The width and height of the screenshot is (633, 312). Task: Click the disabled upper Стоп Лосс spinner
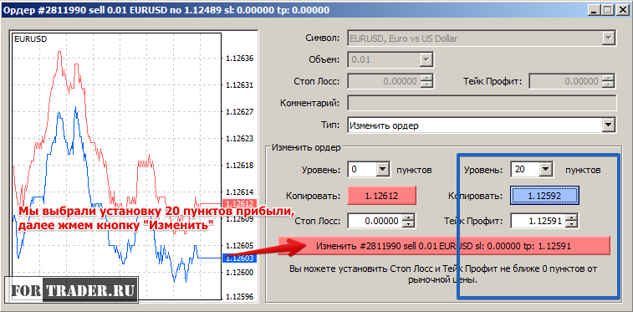(x=426, y=81)
